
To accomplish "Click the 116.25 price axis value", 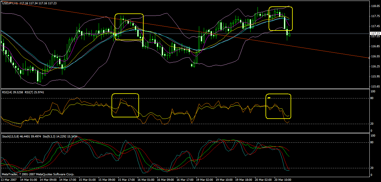I will coord(376,66).
